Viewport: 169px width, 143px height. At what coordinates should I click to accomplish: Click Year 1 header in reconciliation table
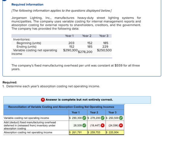tap(75, 112)
